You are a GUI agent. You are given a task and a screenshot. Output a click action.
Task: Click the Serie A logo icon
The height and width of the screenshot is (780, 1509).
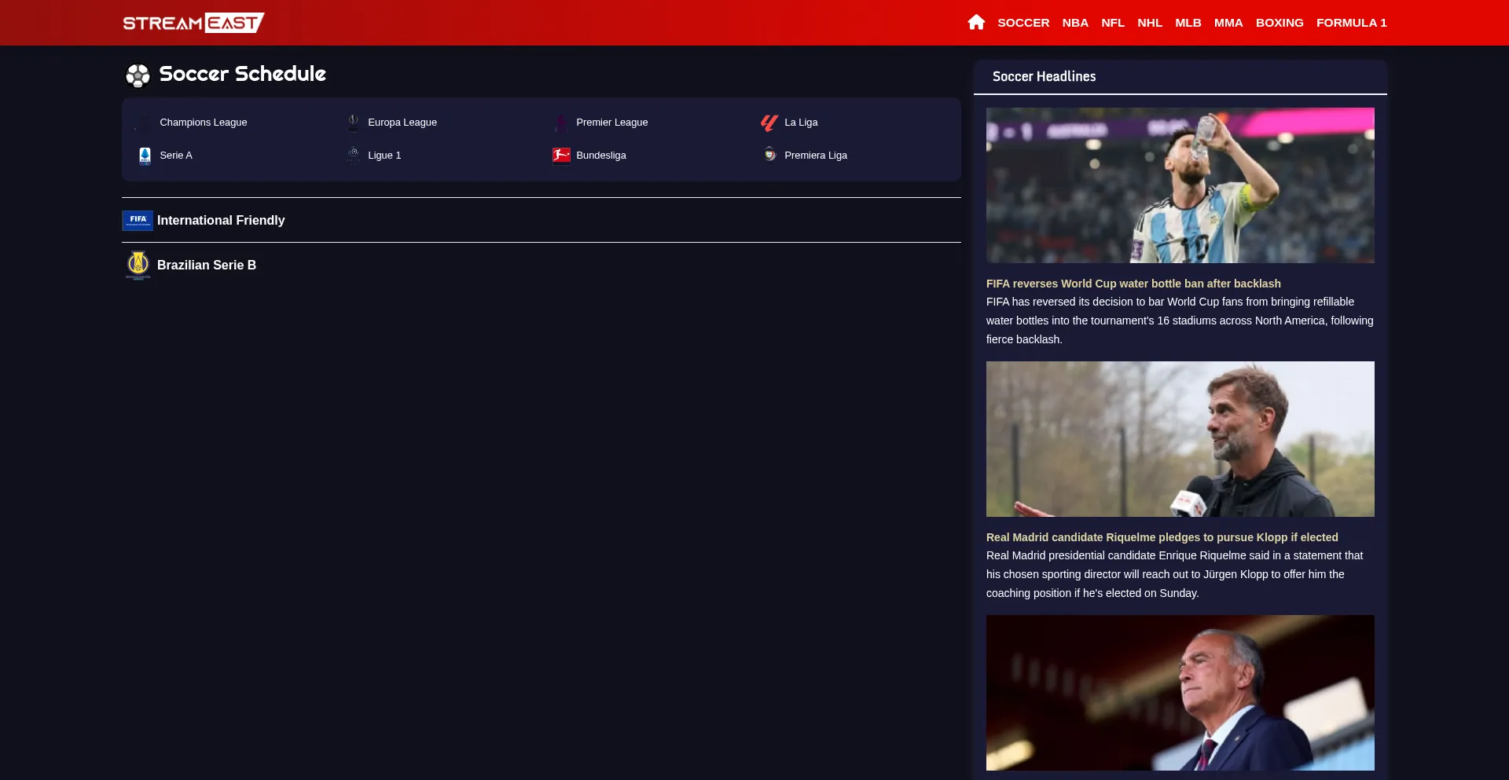point(145,156)
